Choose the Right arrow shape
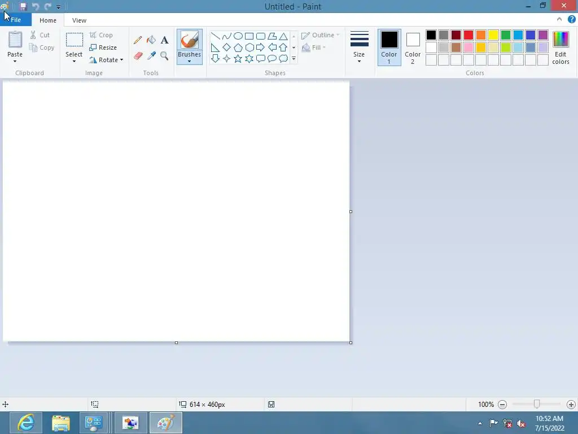The image size is (578, 434). click(261, 47)
